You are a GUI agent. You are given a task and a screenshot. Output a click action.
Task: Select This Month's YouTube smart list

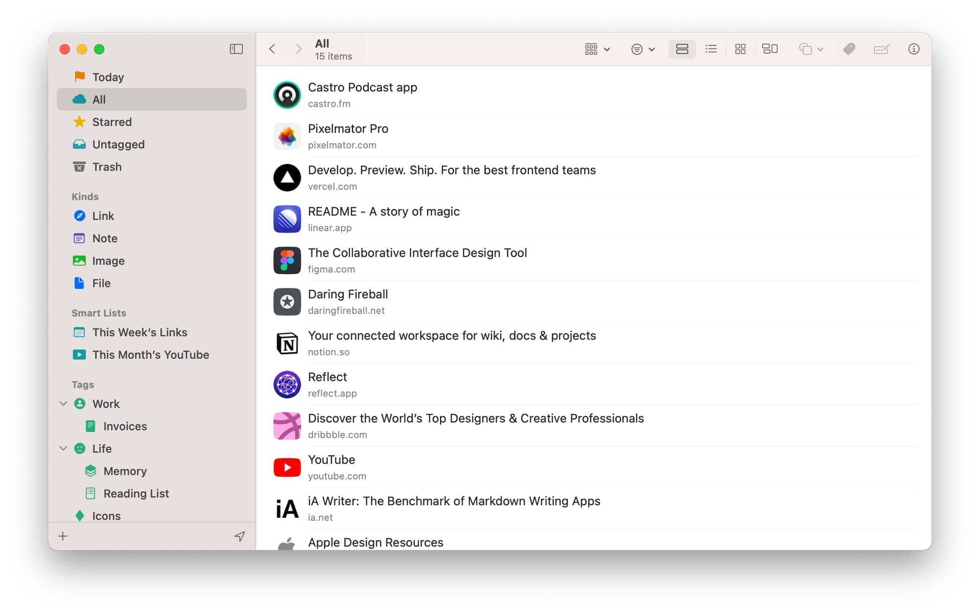point(151,354)
